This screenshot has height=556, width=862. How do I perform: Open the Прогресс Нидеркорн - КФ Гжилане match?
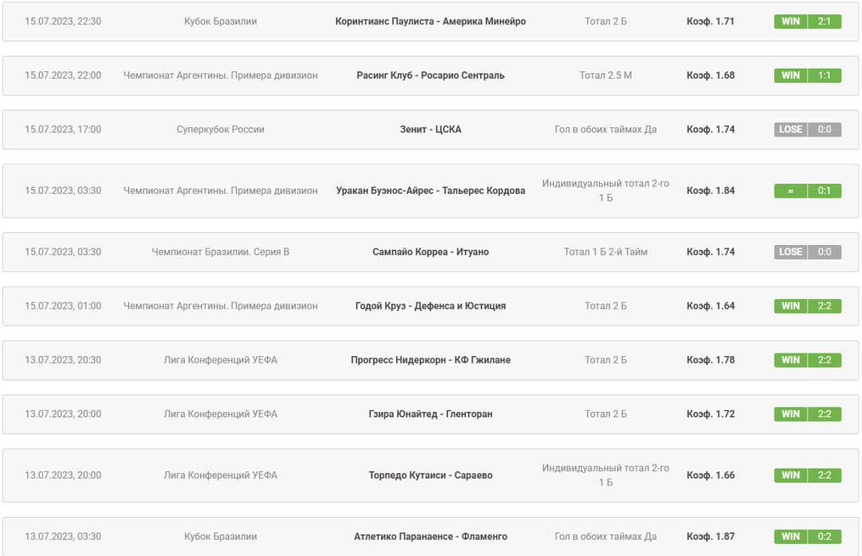click(430, 360)
